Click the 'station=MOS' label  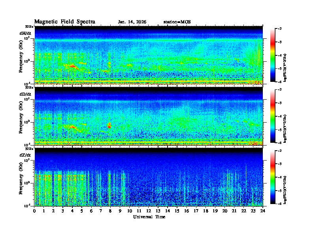pos(177,22)
